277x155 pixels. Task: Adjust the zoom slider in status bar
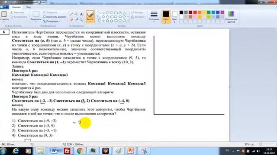click(x=261, y=144)
